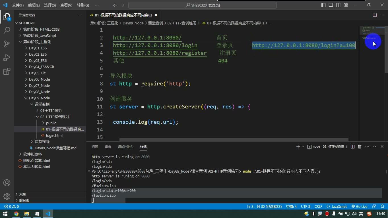Split the terminal pane
388x218 pixels.
point(353,147)
